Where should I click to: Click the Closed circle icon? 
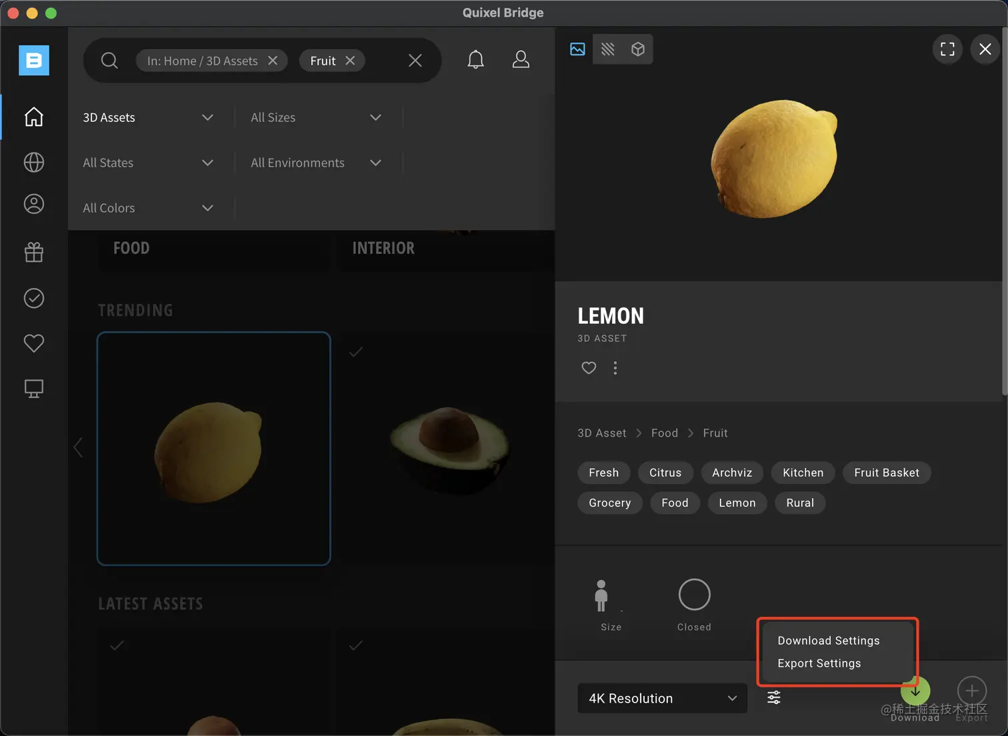(x=694, y=595)
